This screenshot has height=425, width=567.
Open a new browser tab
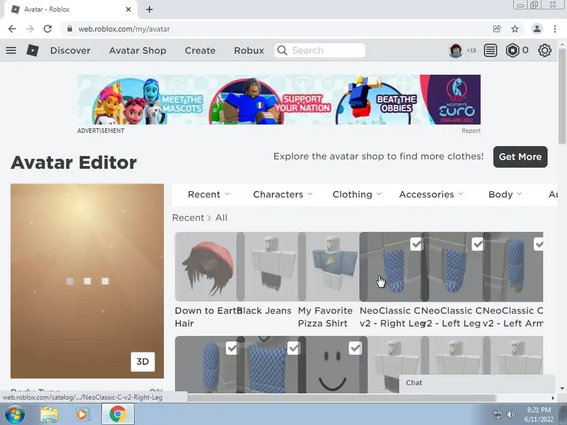tap(150, 9)
